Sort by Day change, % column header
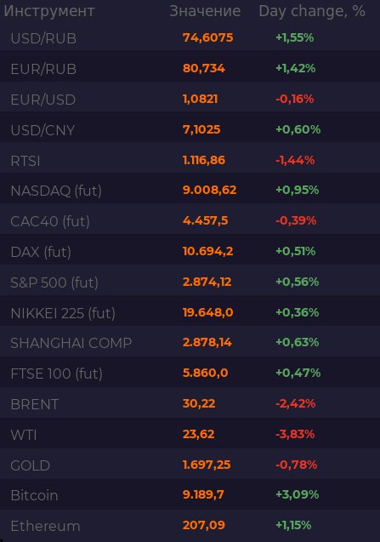This screenshot has width=380, height=542. click(x=312, y=11)
